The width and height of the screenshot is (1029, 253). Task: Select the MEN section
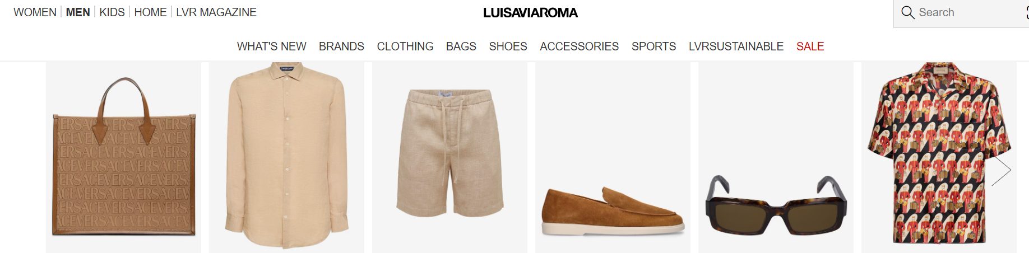point(78,12)
